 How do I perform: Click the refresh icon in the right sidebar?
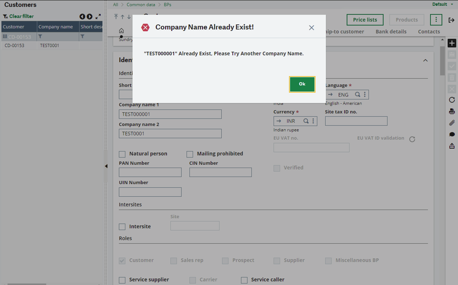pos(452,100)
